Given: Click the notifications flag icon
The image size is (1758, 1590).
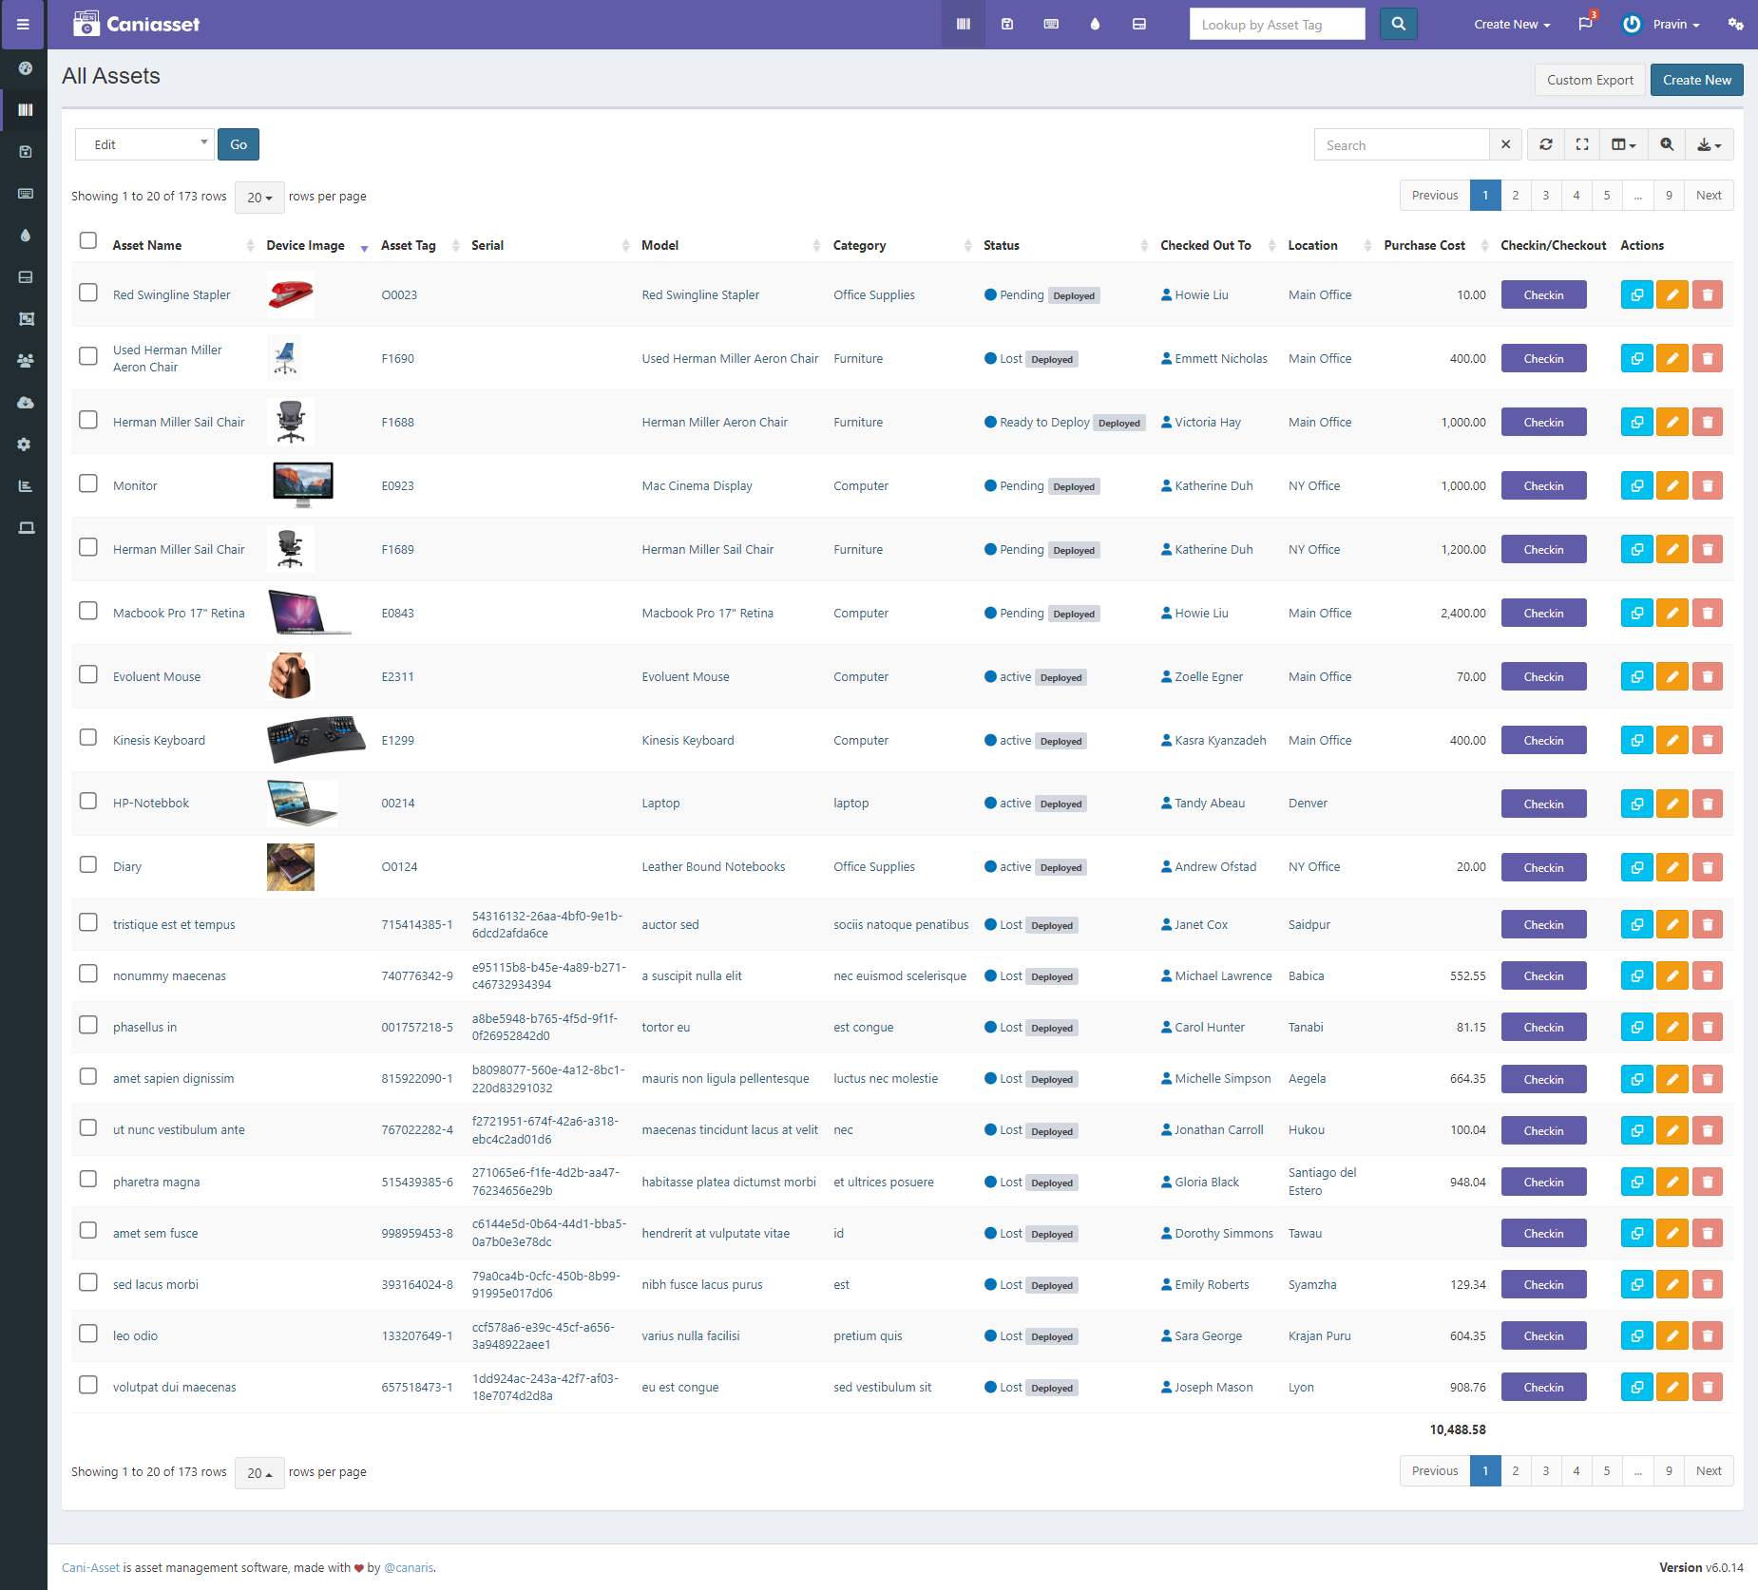Looking at the screenshot, I should point(1585,24).
